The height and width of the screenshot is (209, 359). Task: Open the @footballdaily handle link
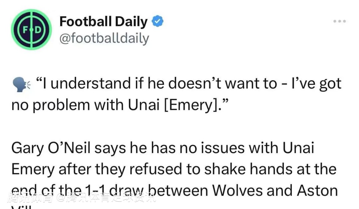click(x=104, y=39)
